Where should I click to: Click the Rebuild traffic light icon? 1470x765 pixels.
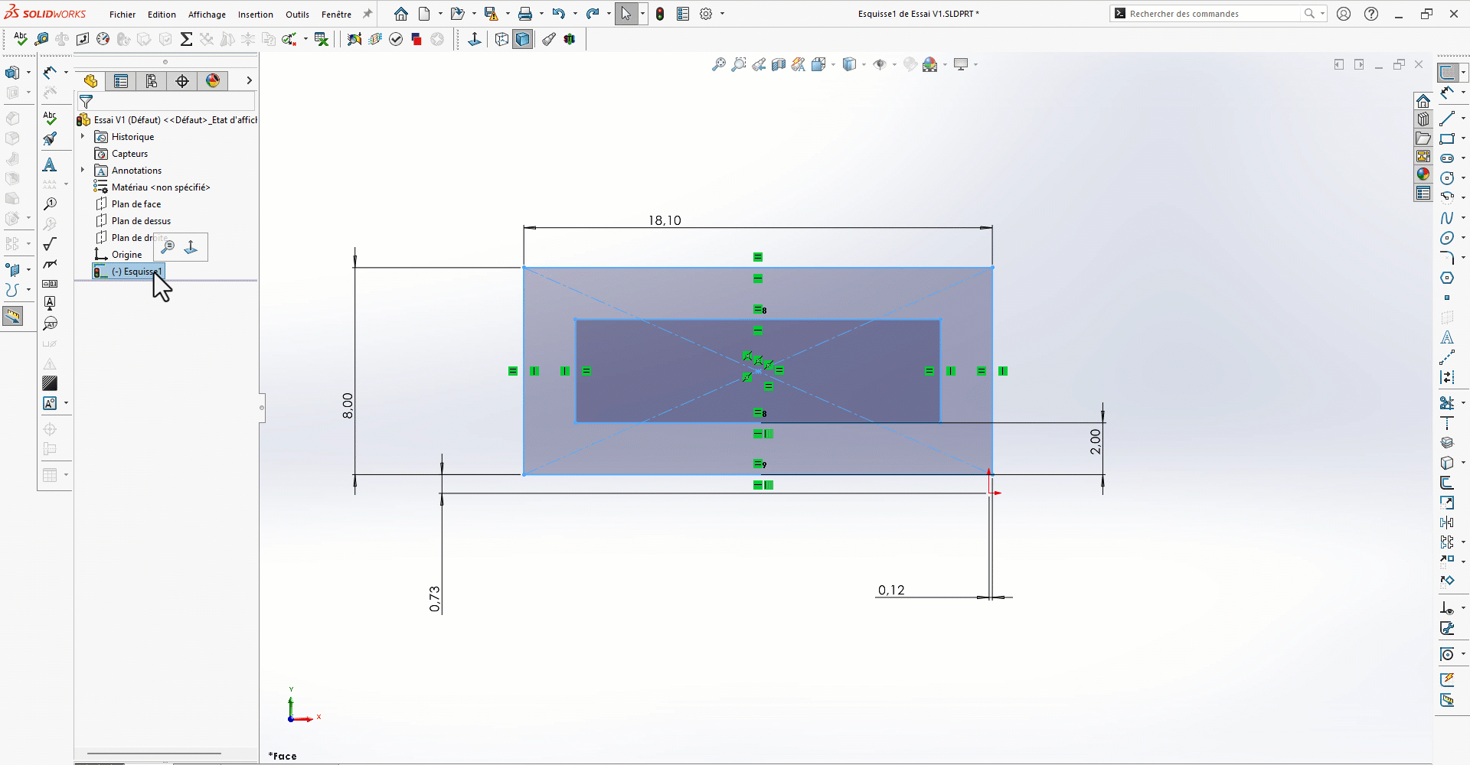coord(660,14)
